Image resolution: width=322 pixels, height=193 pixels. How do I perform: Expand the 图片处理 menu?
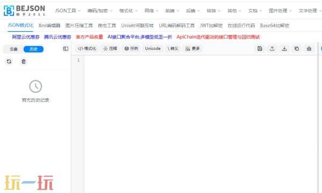click(280, 11)
